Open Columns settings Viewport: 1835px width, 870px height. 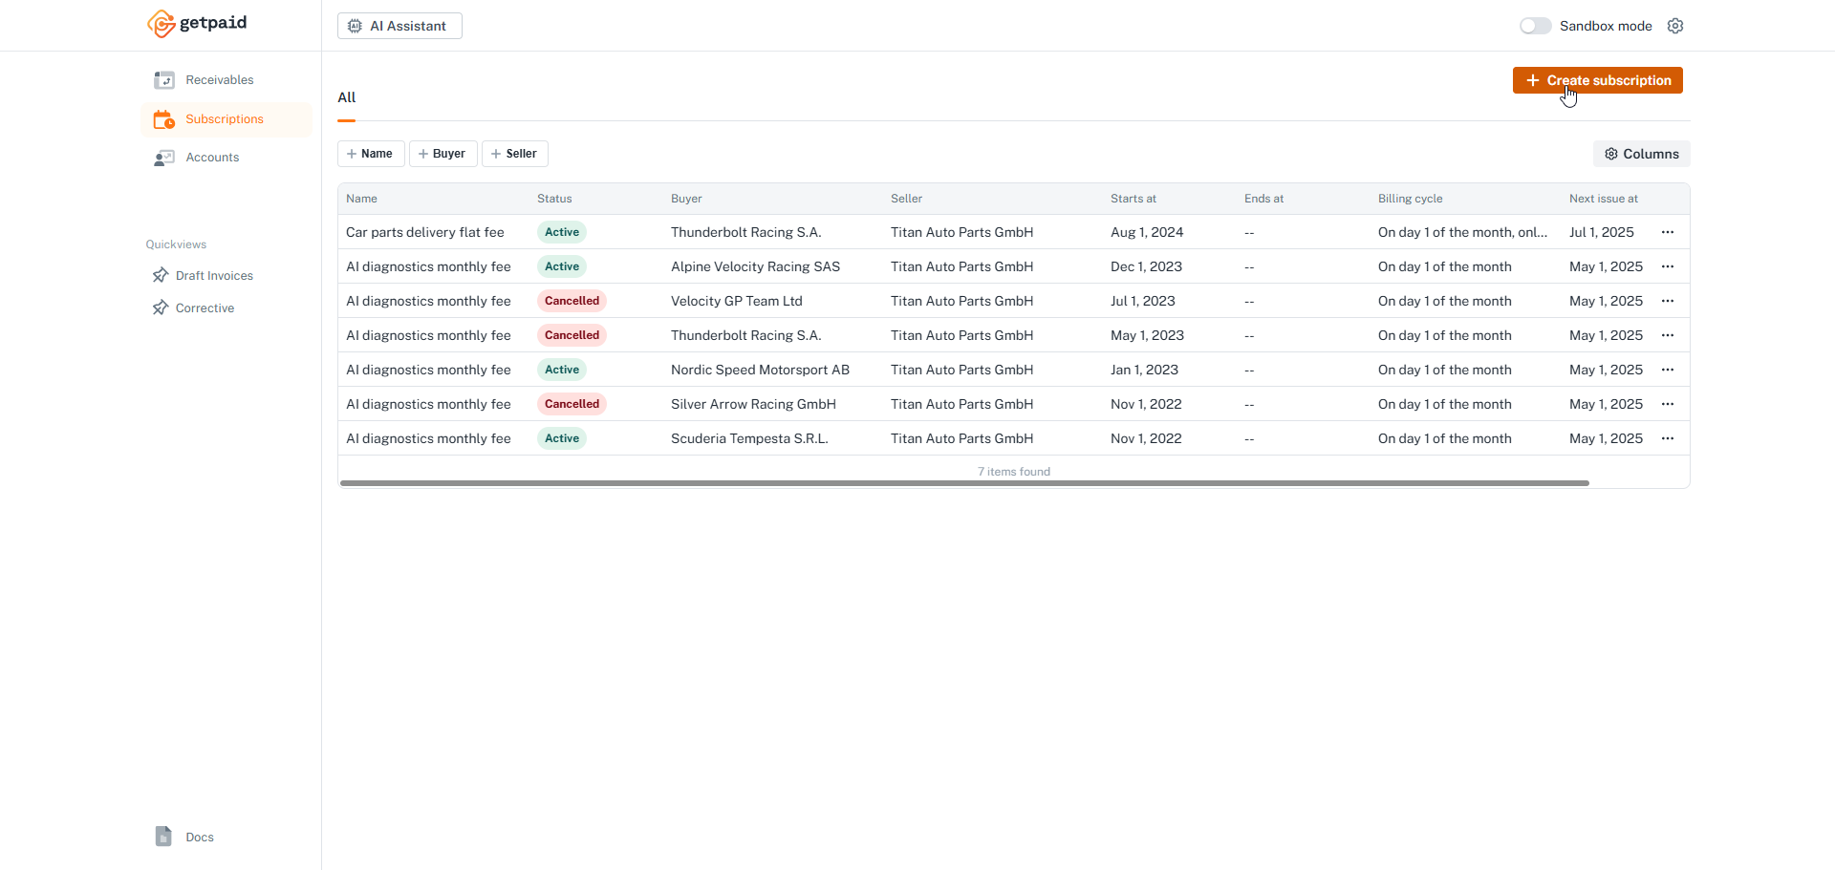pos(1642,154)
